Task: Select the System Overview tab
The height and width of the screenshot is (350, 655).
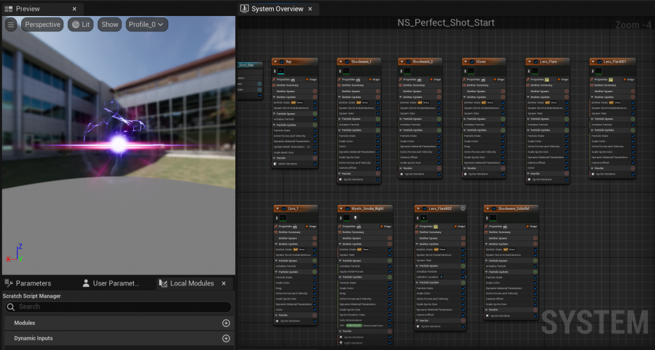Action: point(277,9)
